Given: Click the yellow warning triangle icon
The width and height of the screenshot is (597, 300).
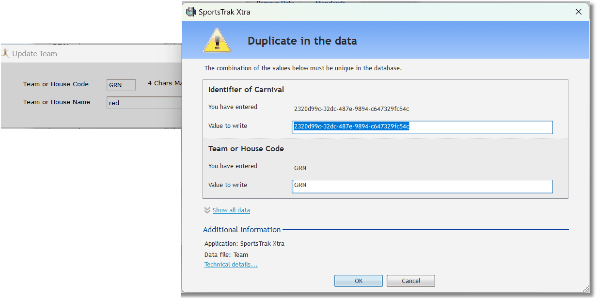Looking at the screenshot, I should point(217,40).
